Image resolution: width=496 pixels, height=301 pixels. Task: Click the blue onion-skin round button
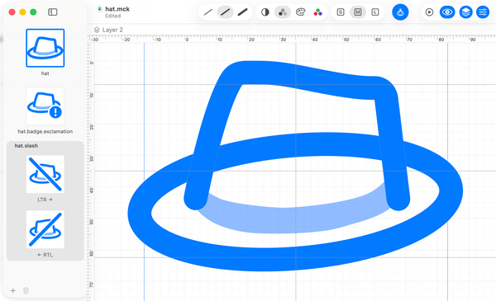tap(400, 12)
